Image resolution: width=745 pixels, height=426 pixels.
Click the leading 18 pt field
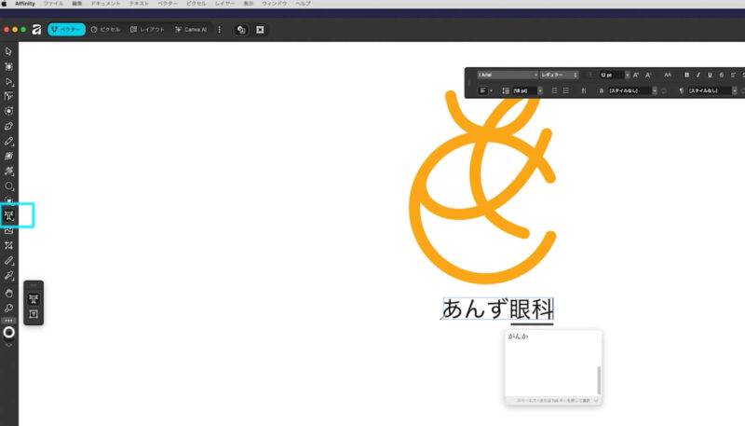coord(524,90)
